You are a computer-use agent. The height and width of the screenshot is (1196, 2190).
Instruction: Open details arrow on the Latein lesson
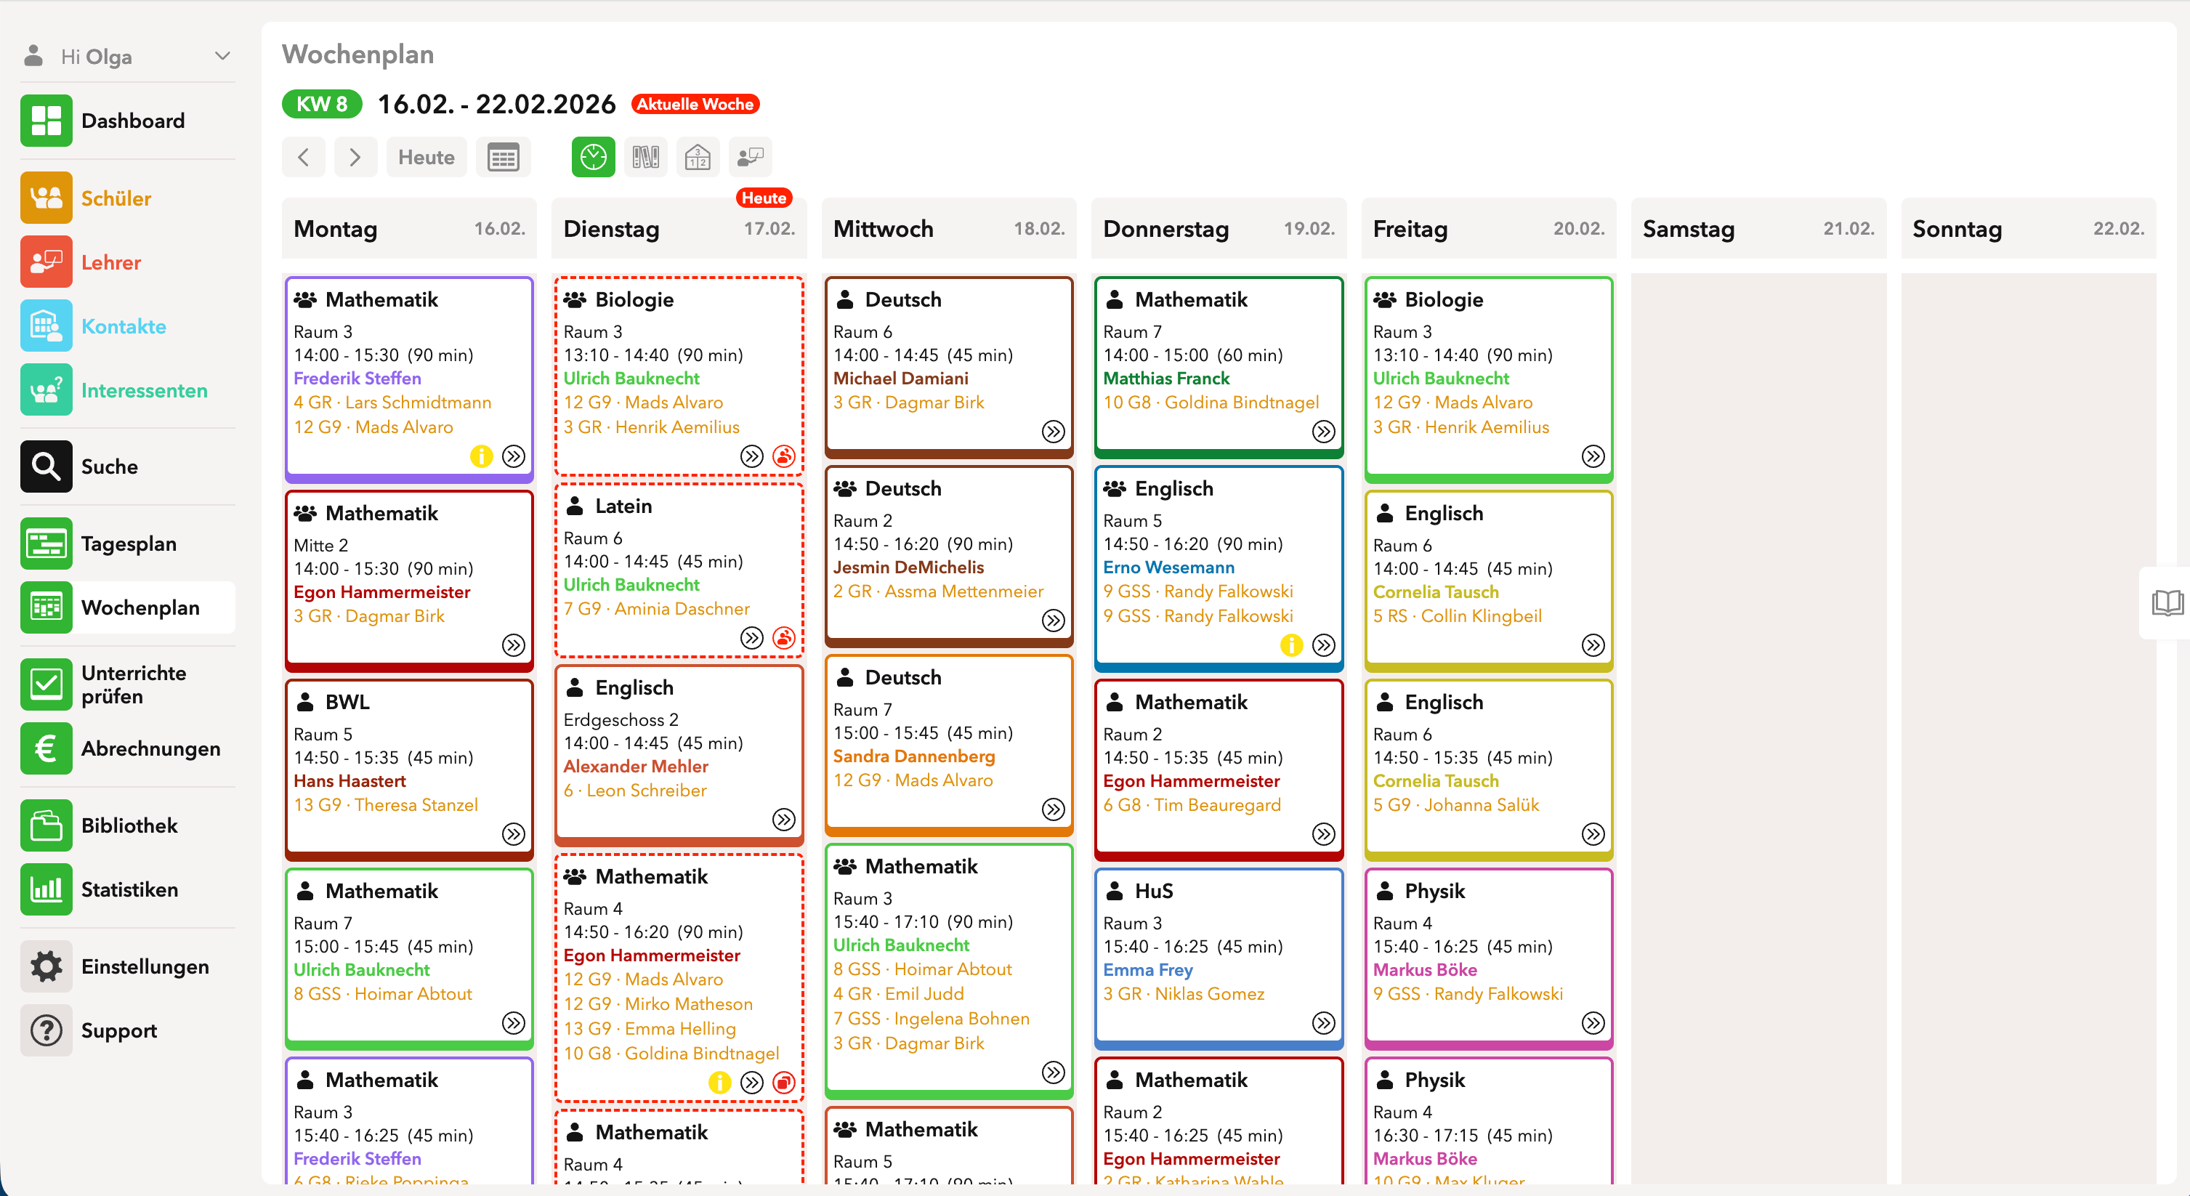[x=751, y=637]
